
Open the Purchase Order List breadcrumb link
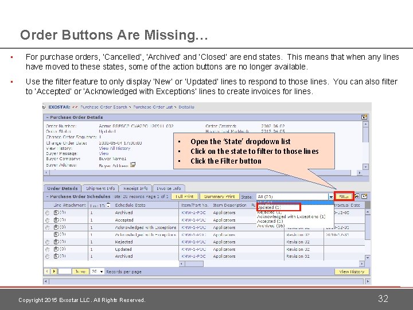pyautogui.click(x=153, y=107)
